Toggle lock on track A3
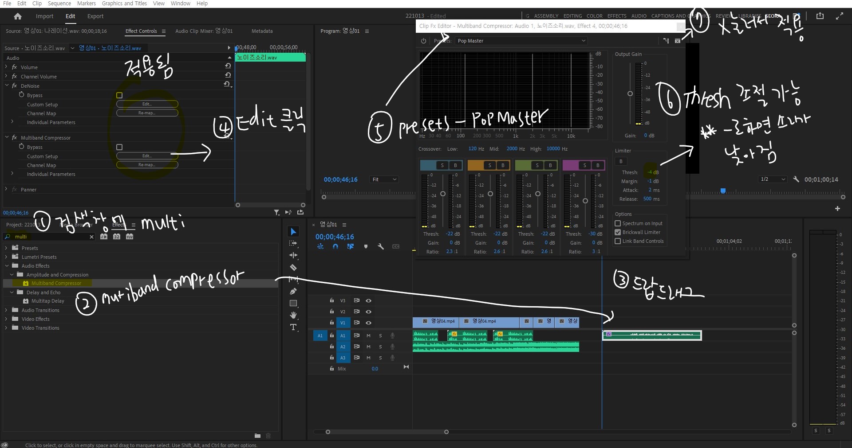This screenshot has height=448, width=852. [332, 358]
